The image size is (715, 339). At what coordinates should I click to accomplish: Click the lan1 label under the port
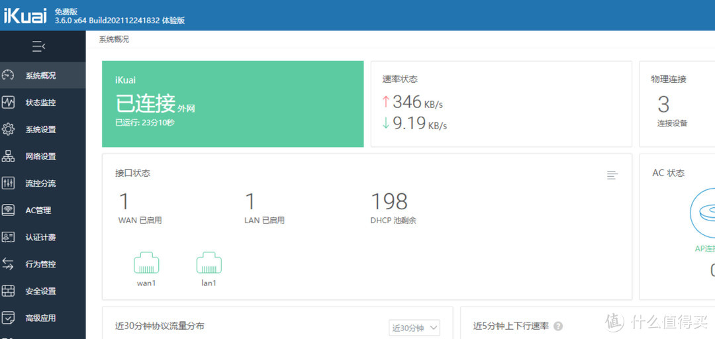click(209, 283)
